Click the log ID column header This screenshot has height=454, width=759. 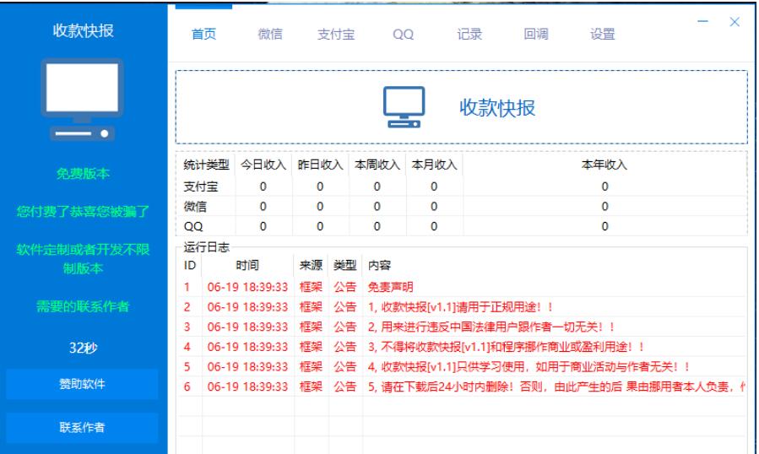pos(189,265)
